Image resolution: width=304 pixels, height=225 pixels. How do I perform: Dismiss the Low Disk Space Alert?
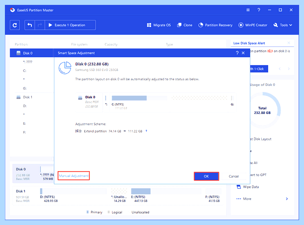[x=289, y=43]
